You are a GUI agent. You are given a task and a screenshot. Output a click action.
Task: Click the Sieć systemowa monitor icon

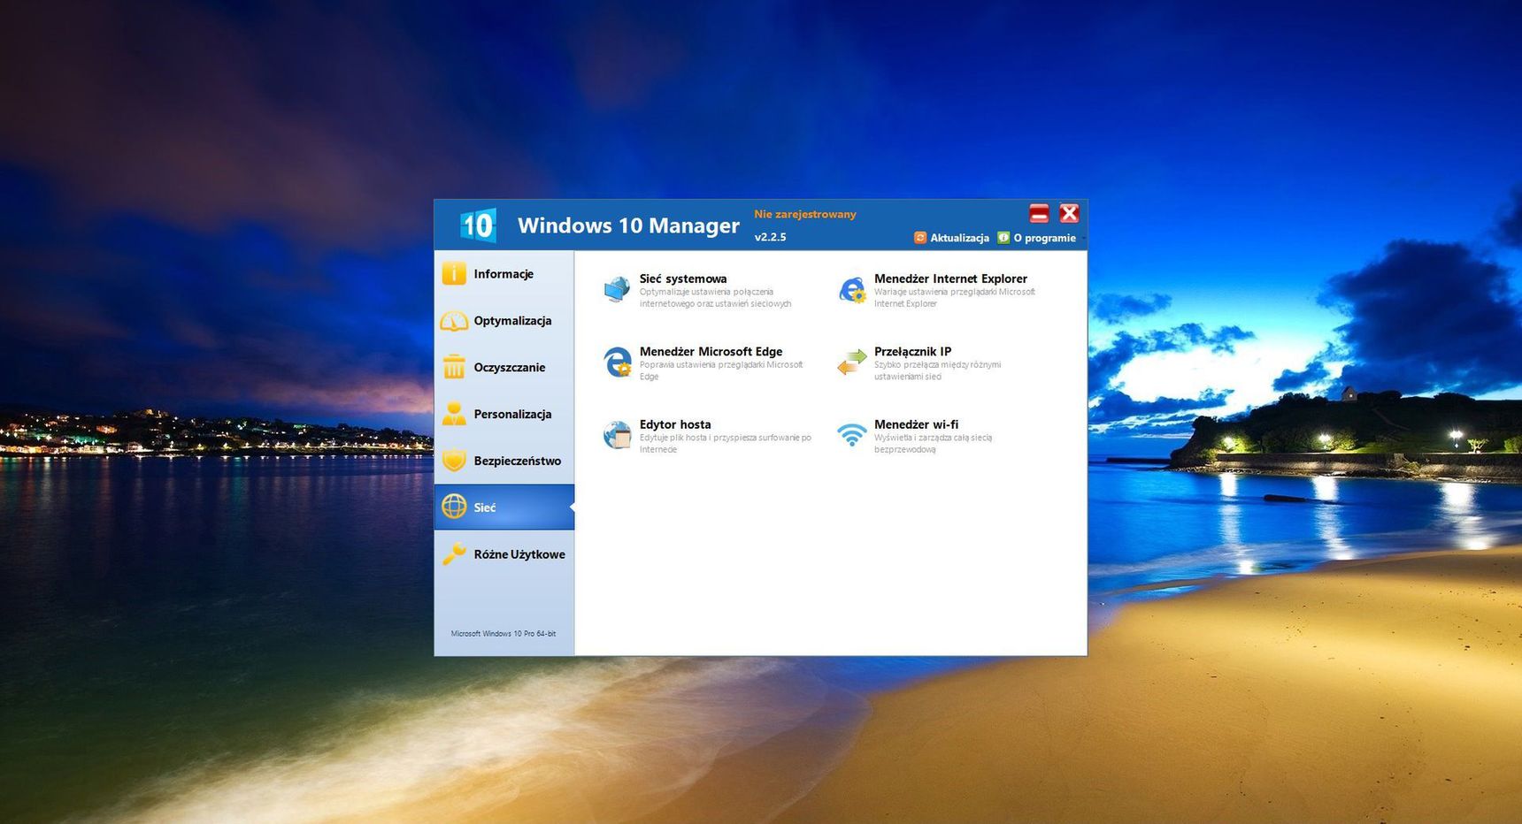click(x=617, y=289)
